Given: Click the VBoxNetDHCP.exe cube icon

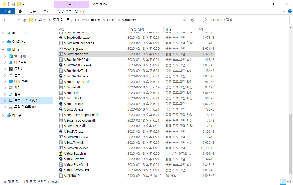Looking at the screenshot, I should 61,65.
